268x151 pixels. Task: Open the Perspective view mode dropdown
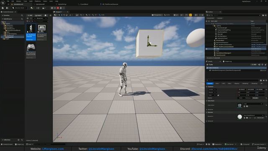pos(157,15)
